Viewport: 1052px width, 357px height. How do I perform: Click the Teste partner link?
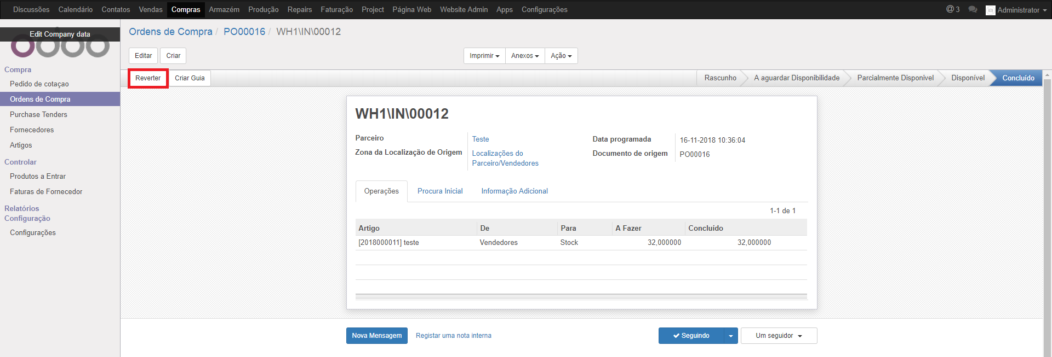[x=481, y=139]
